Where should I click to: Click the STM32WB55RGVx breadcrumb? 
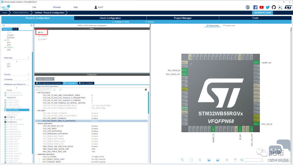click(21, 13)
